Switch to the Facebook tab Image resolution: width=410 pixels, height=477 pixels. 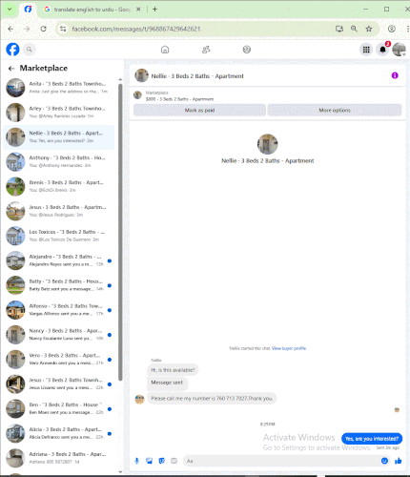click(28, 10)
